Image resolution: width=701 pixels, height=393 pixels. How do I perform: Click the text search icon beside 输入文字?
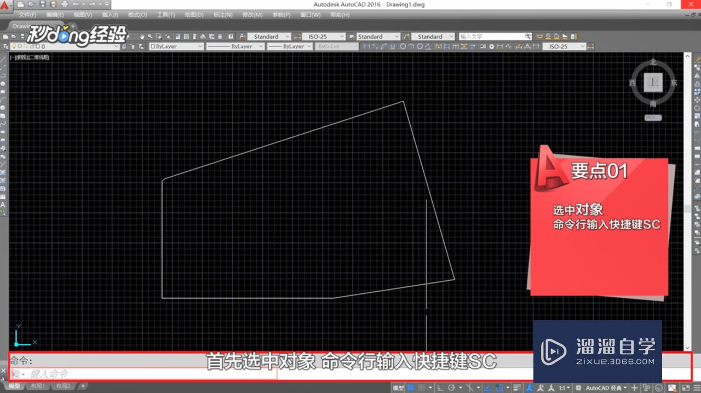pos(527,37)
